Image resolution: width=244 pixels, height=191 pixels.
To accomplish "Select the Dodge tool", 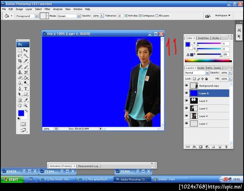I will point(26,83).
